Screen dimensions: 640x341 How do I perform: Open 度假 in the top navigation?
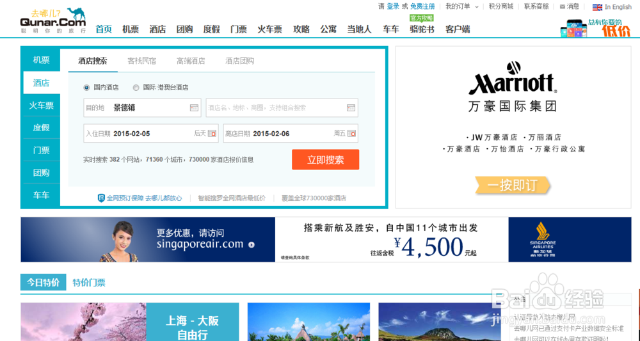(211, 29)
